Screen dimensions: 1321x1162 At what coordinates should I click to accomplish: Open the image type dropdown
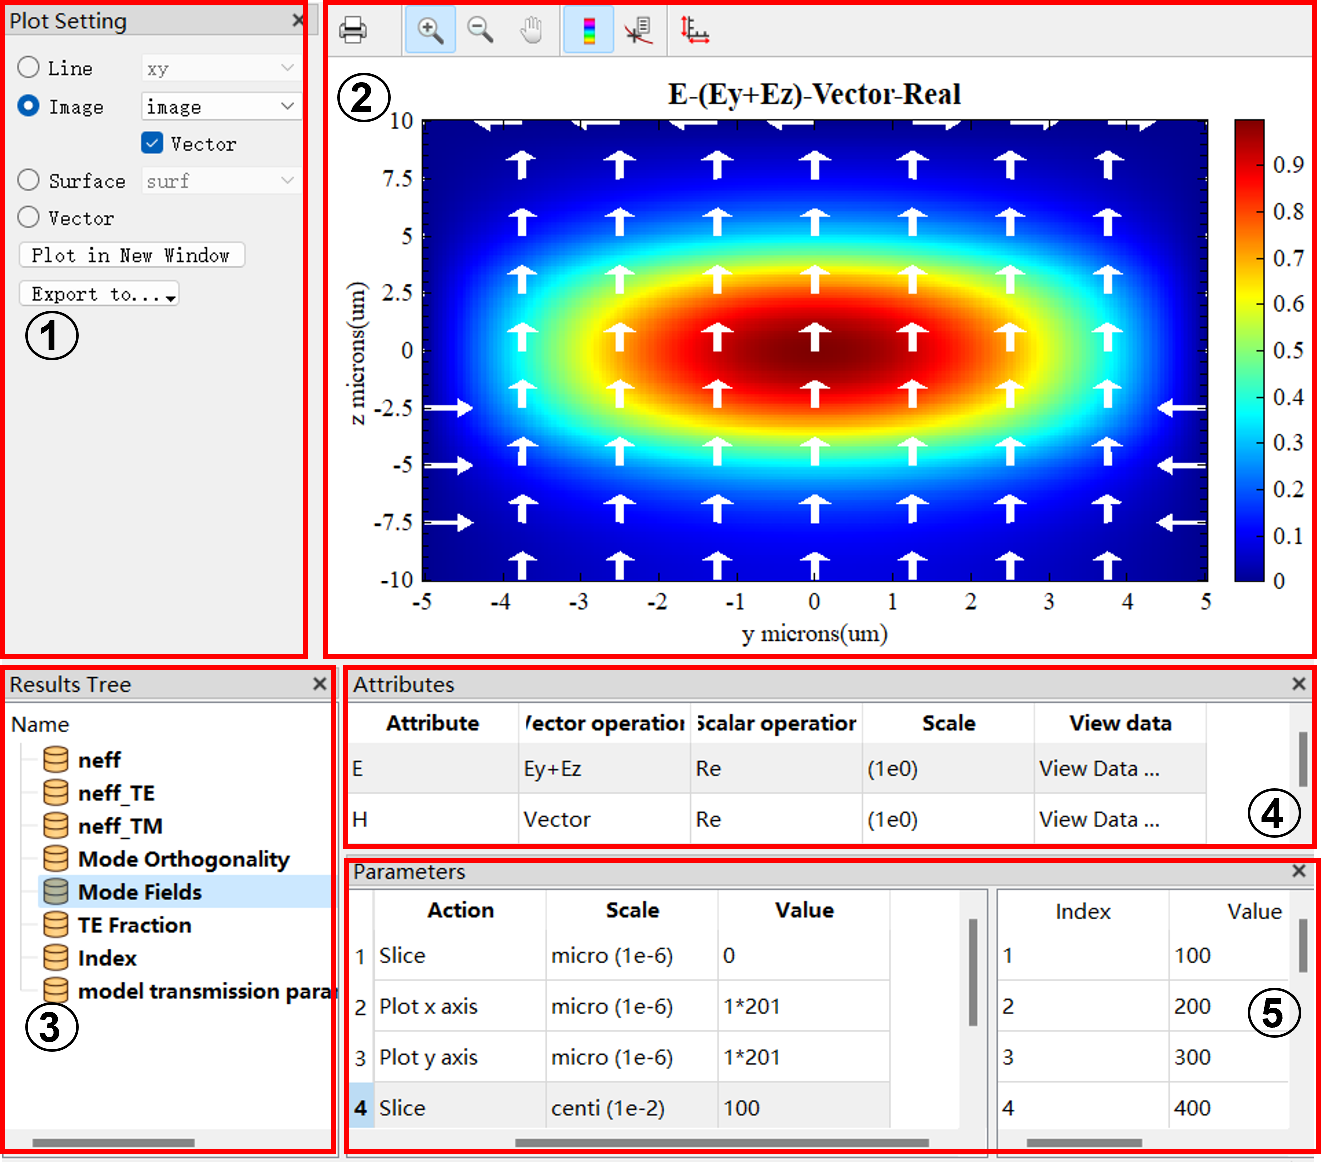(221, 106)
